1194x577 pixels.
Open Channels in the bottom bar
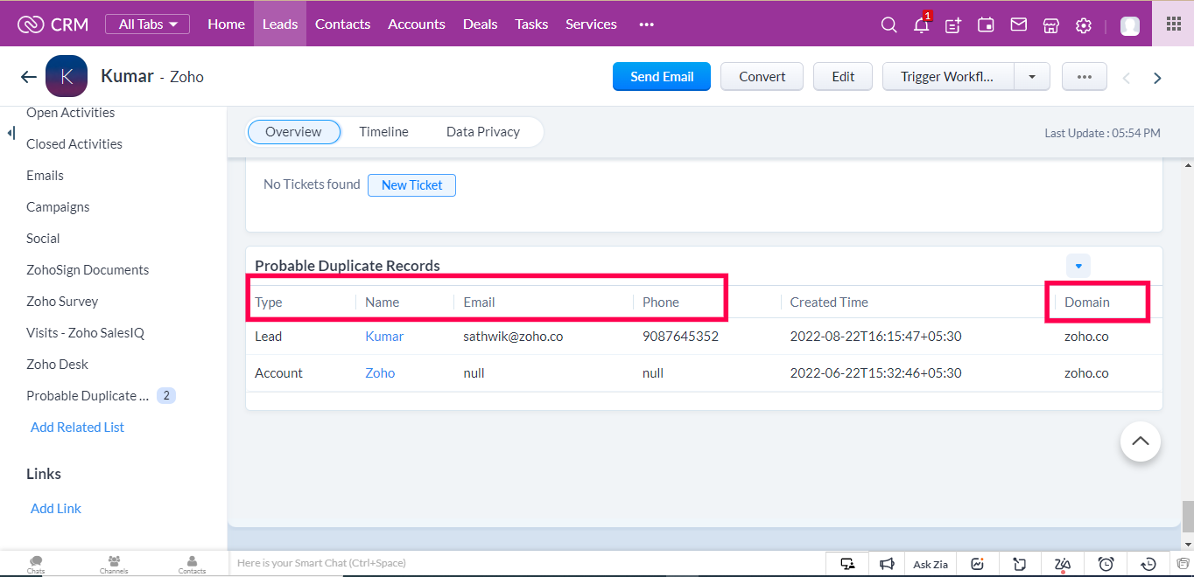click(114, 564)
